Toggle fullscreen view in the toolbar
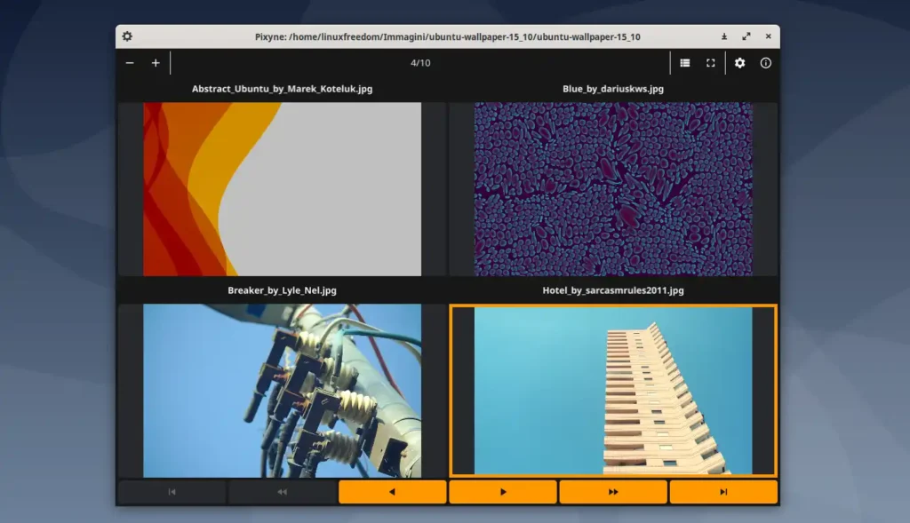Image resolution: width=910 pixels, height=523 pixels. tap(711, 63)
